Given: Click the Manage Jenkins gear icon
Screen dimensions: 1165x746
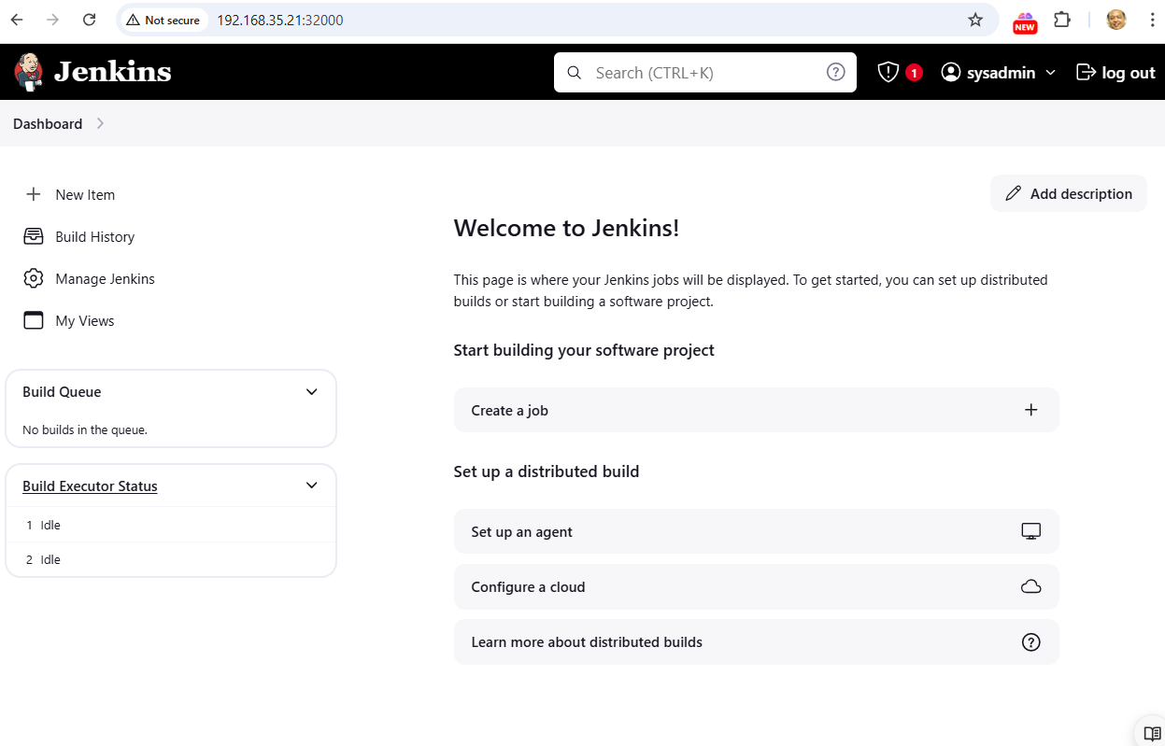Looking at the screenshot, I should pos(34,278).
